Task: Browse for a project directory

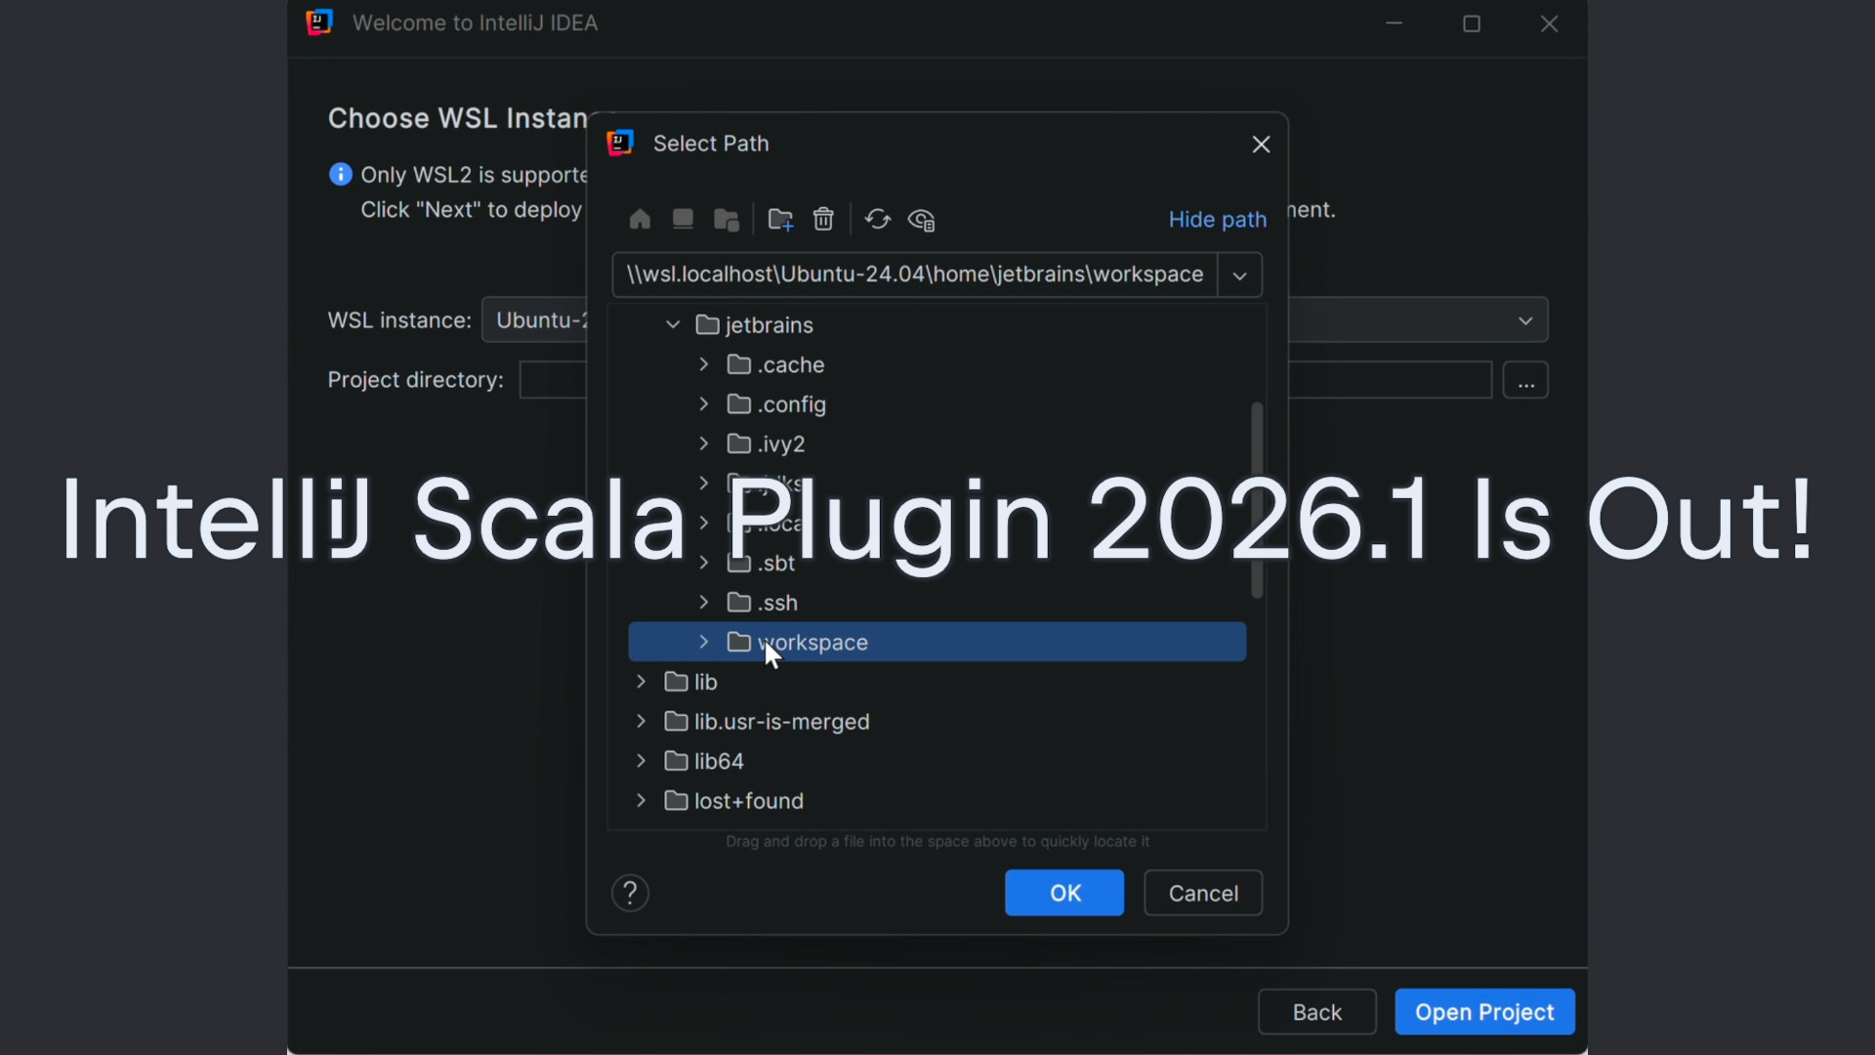Action: click(1526, 380)
